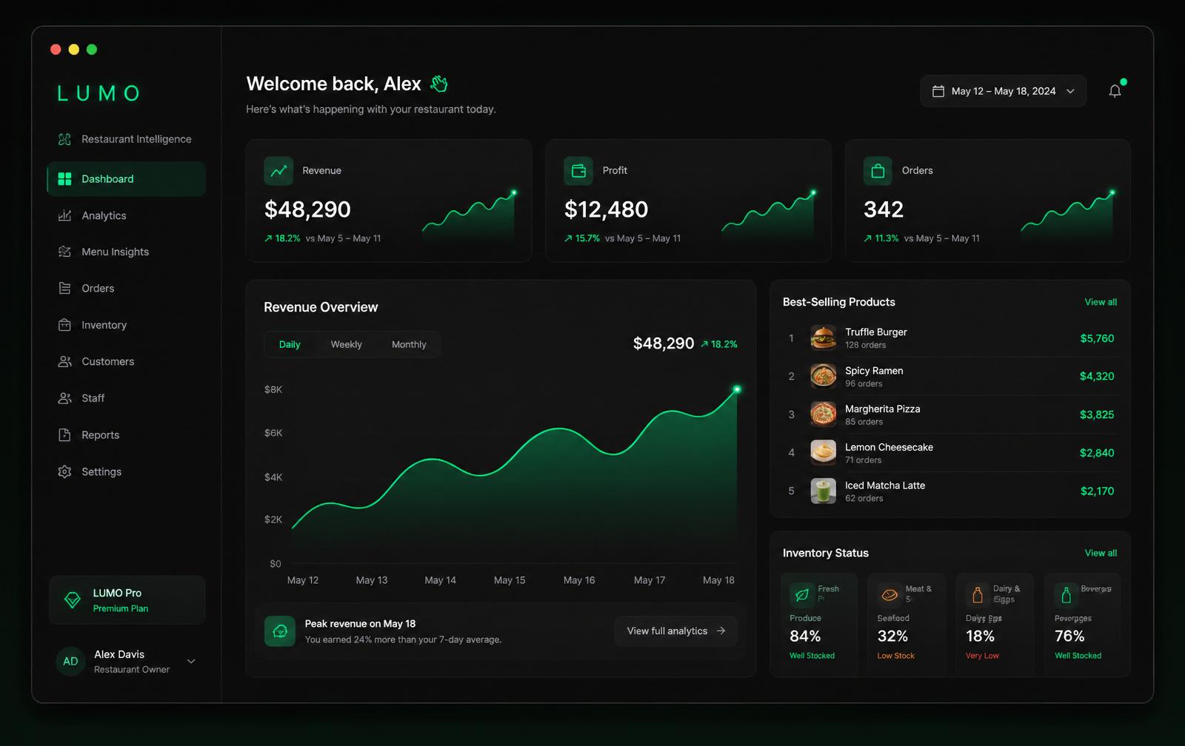The height and width of the screenshot is (746, 1185).
Task: Click the 32% Low Stock value
Action: tap(892, 636)
